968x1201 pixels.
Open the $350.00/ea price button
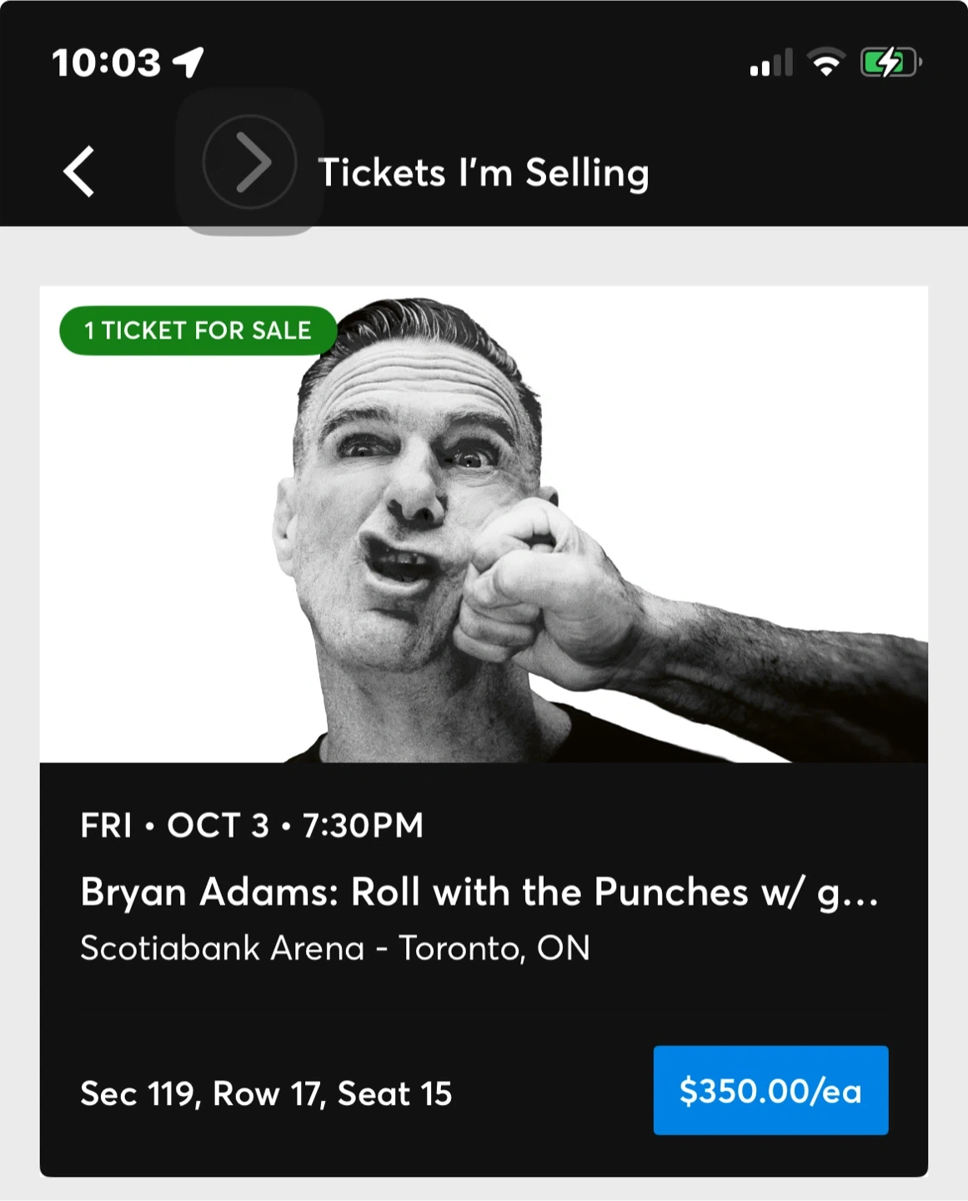click(x=770, y=1090)
